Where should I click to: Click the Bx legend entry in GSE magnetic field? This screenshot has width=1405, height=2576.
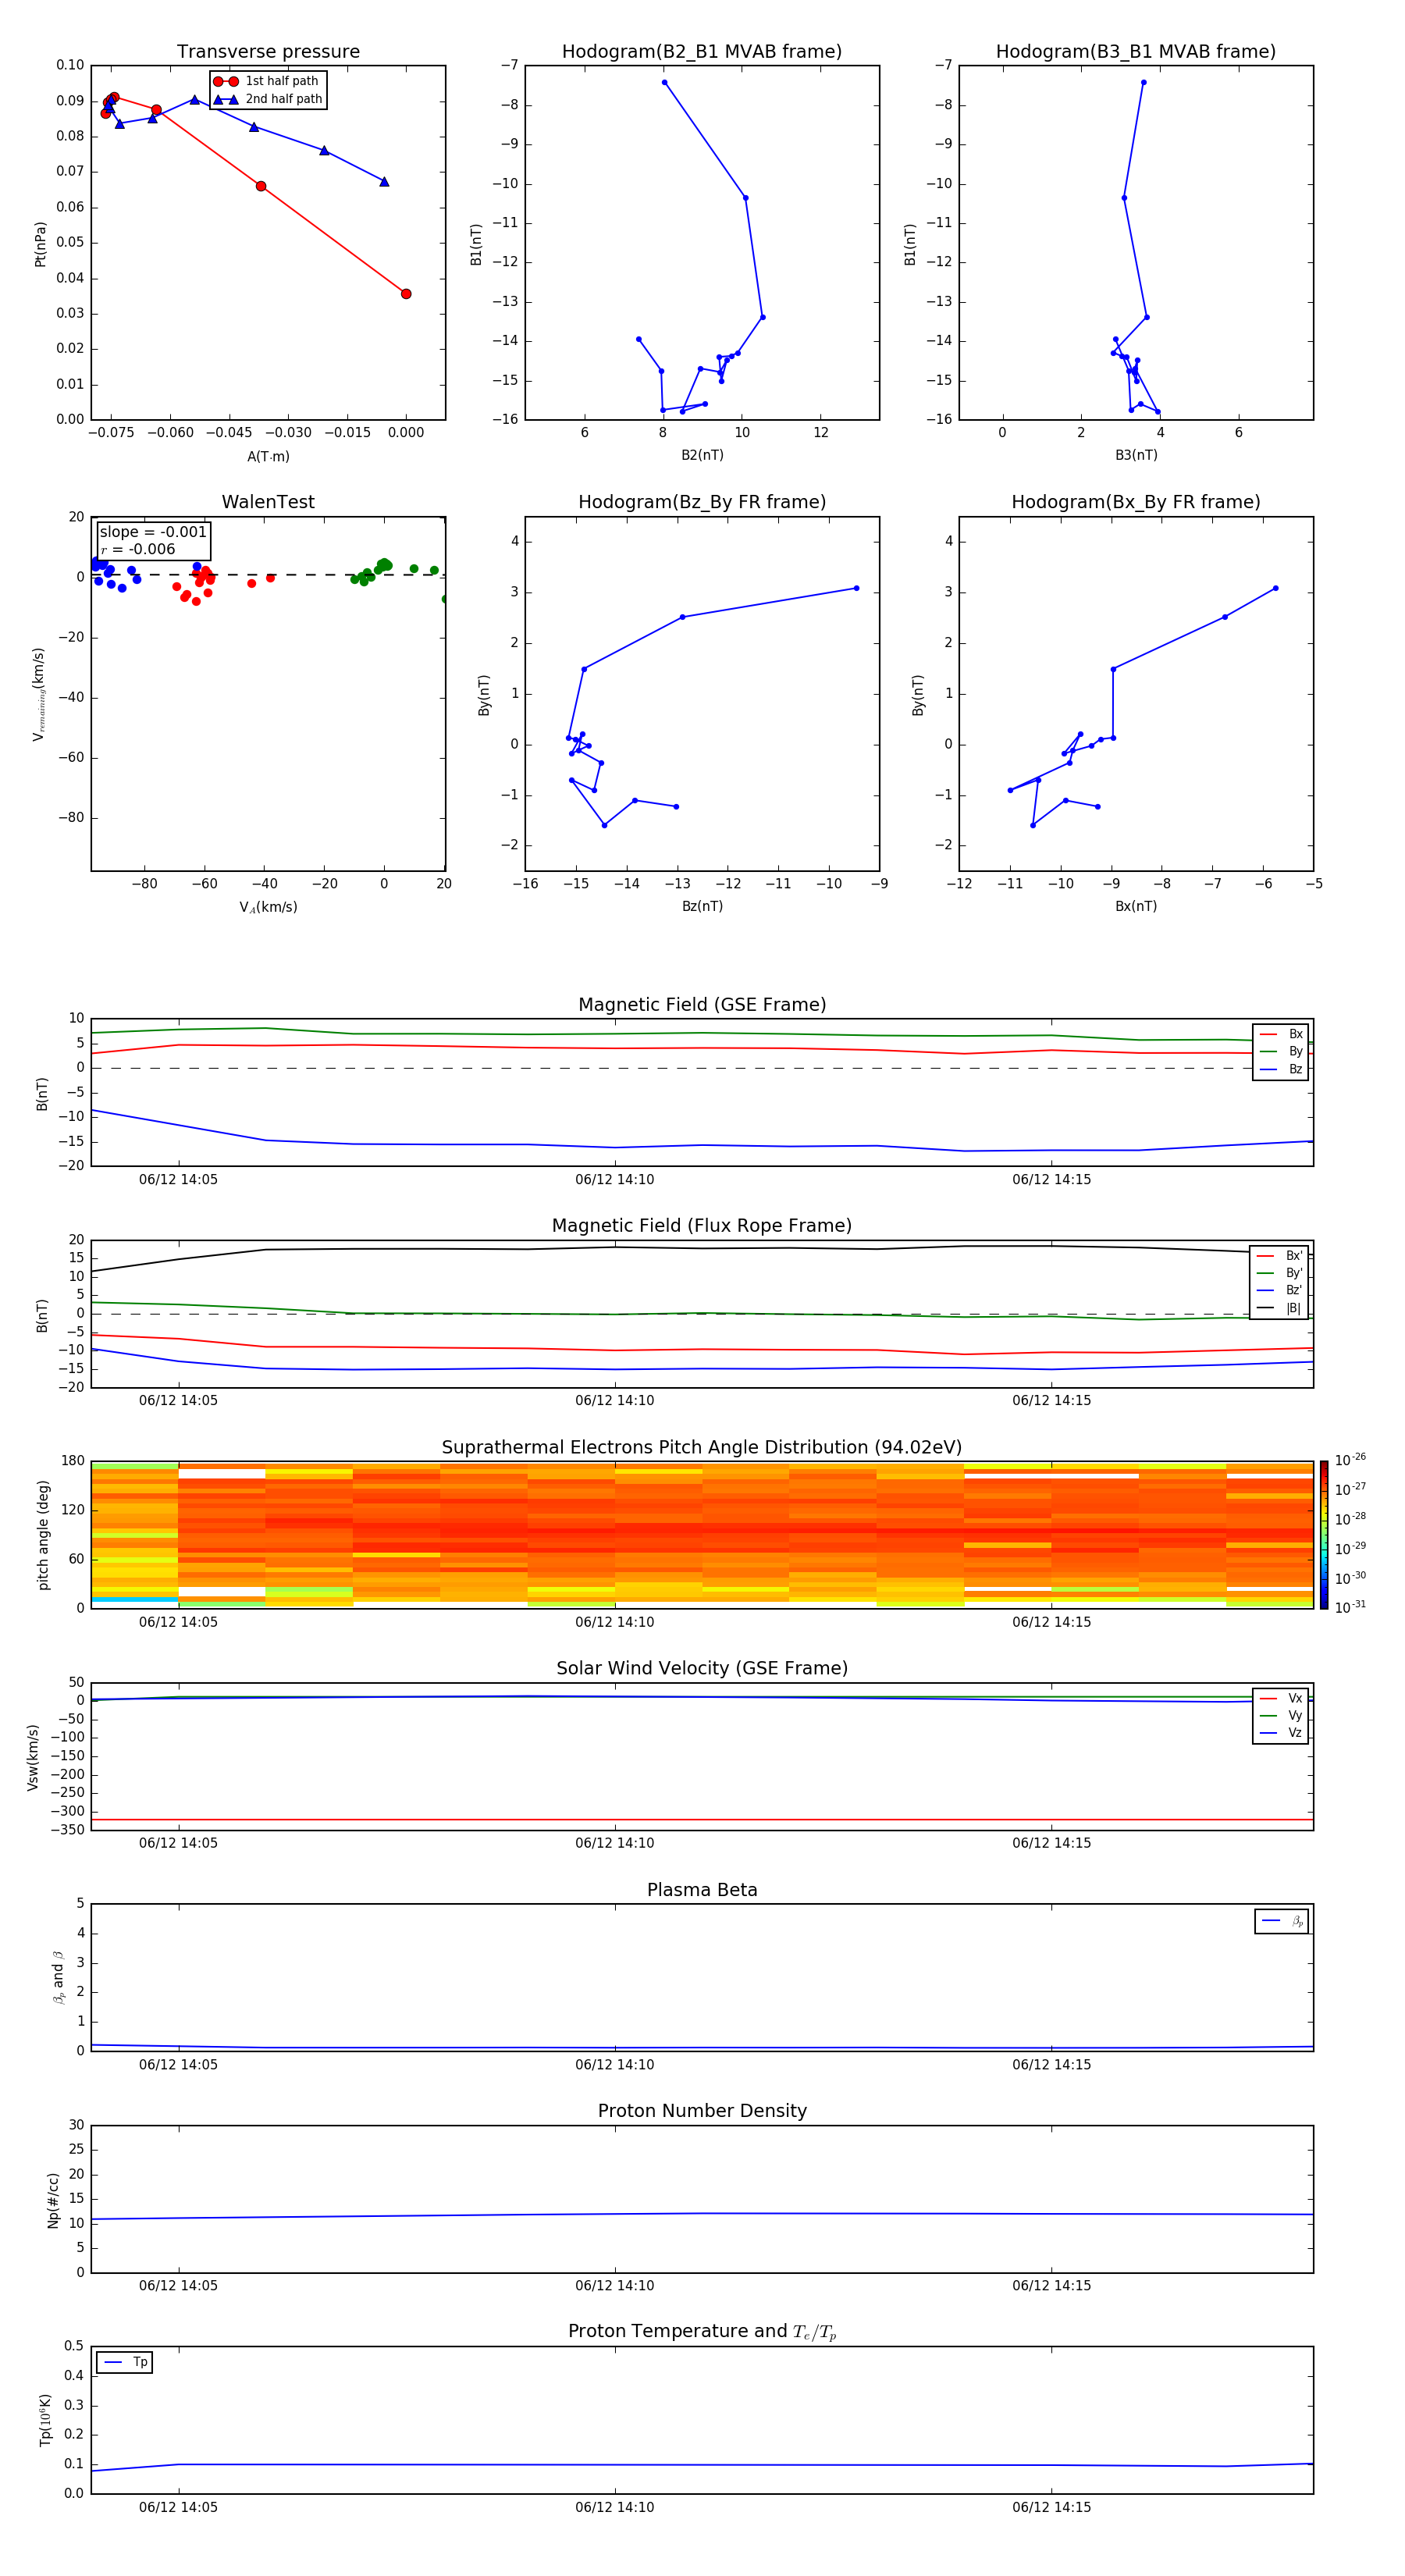(x=1281, y=1034)
